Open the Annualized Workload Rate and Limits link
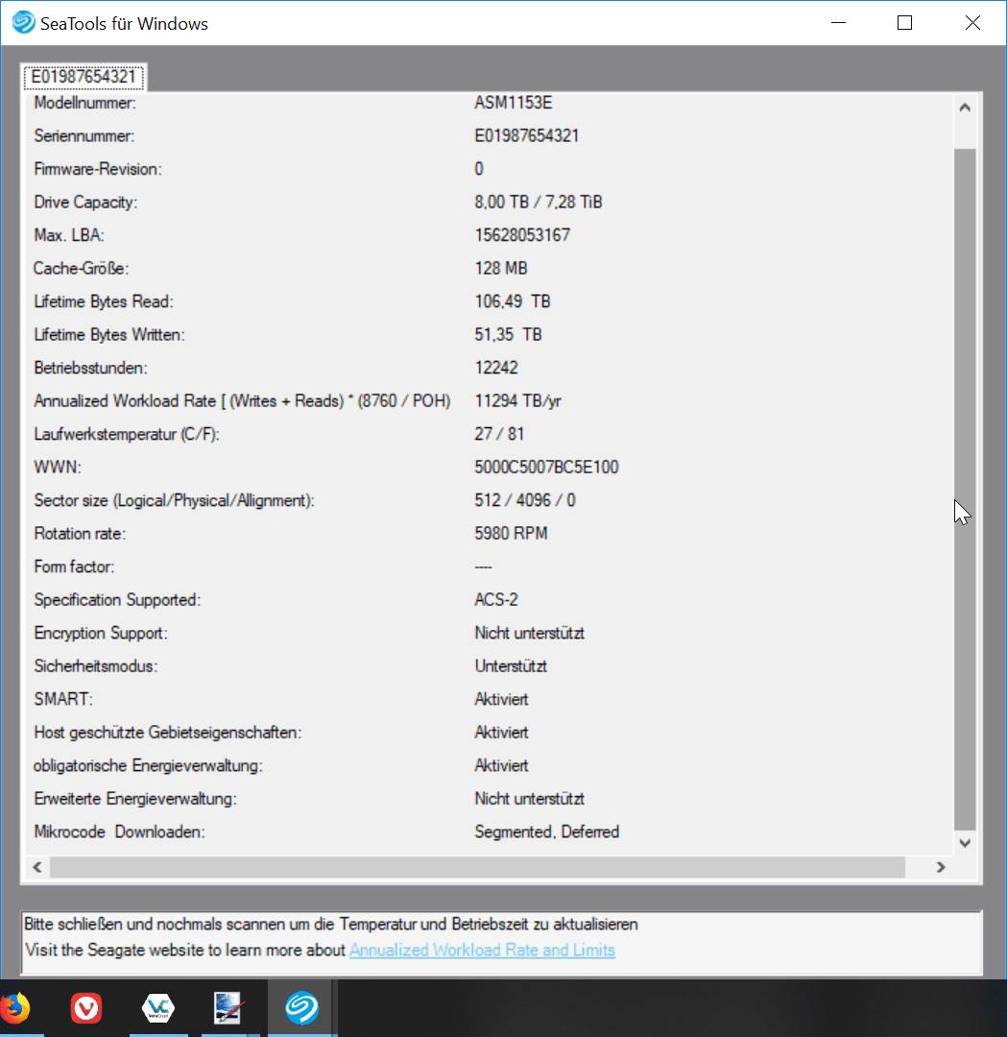The width and height of the screenshot is (1007, 1037). coord(482,950)
